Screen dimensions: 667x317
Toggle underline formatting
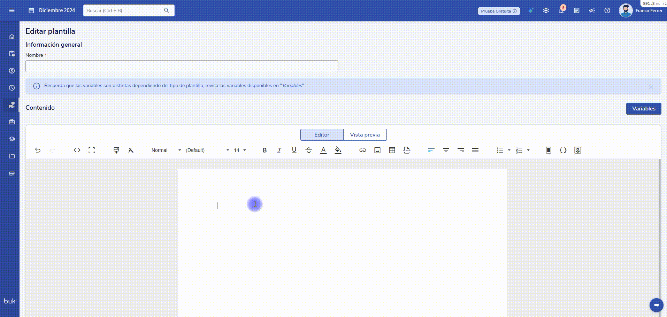[294, 150]
